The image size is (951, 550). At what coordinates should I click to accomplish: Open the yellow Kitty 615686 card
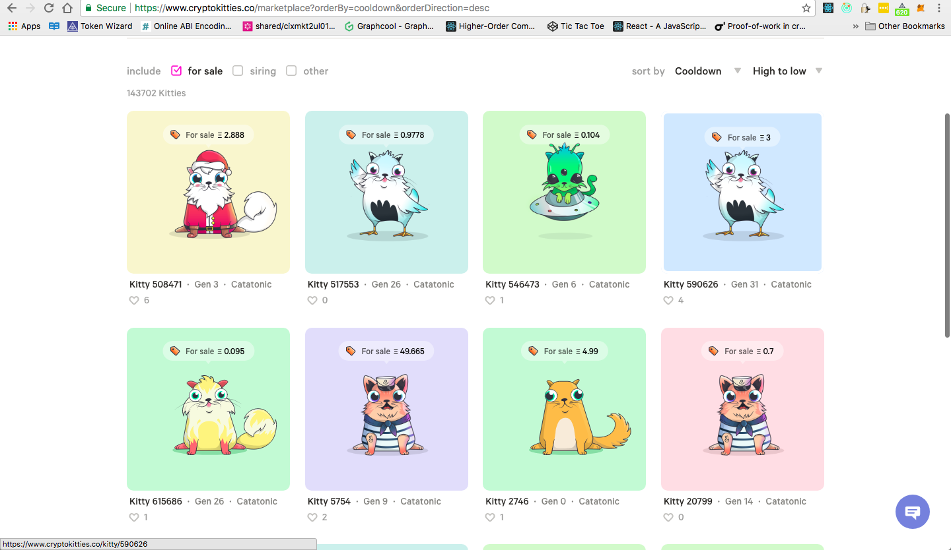208,409
